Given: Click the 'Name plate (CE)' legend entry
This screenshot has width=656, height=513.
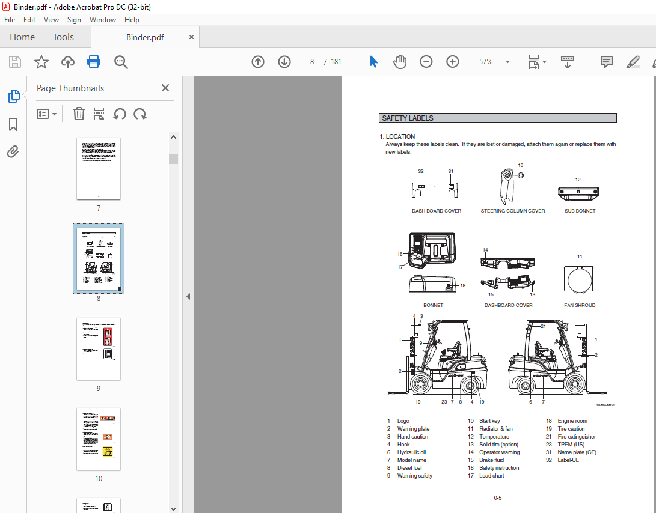Looking at the screenshot, I should [x=577, y=452].
